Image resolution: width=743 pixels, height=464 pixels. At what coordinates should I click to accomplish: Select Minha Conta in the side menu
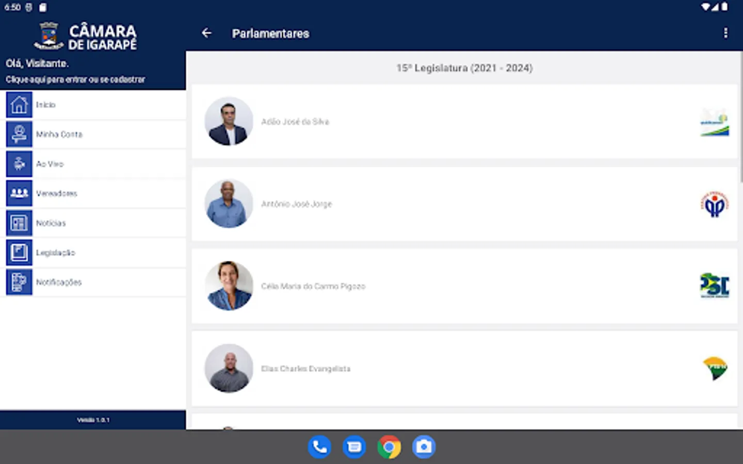[93, 134]
